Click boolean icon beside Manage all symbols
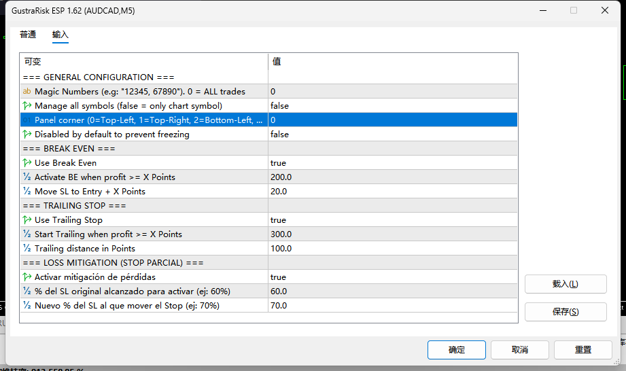This screenshot has height=371, width=626. [x=27, y=106]
